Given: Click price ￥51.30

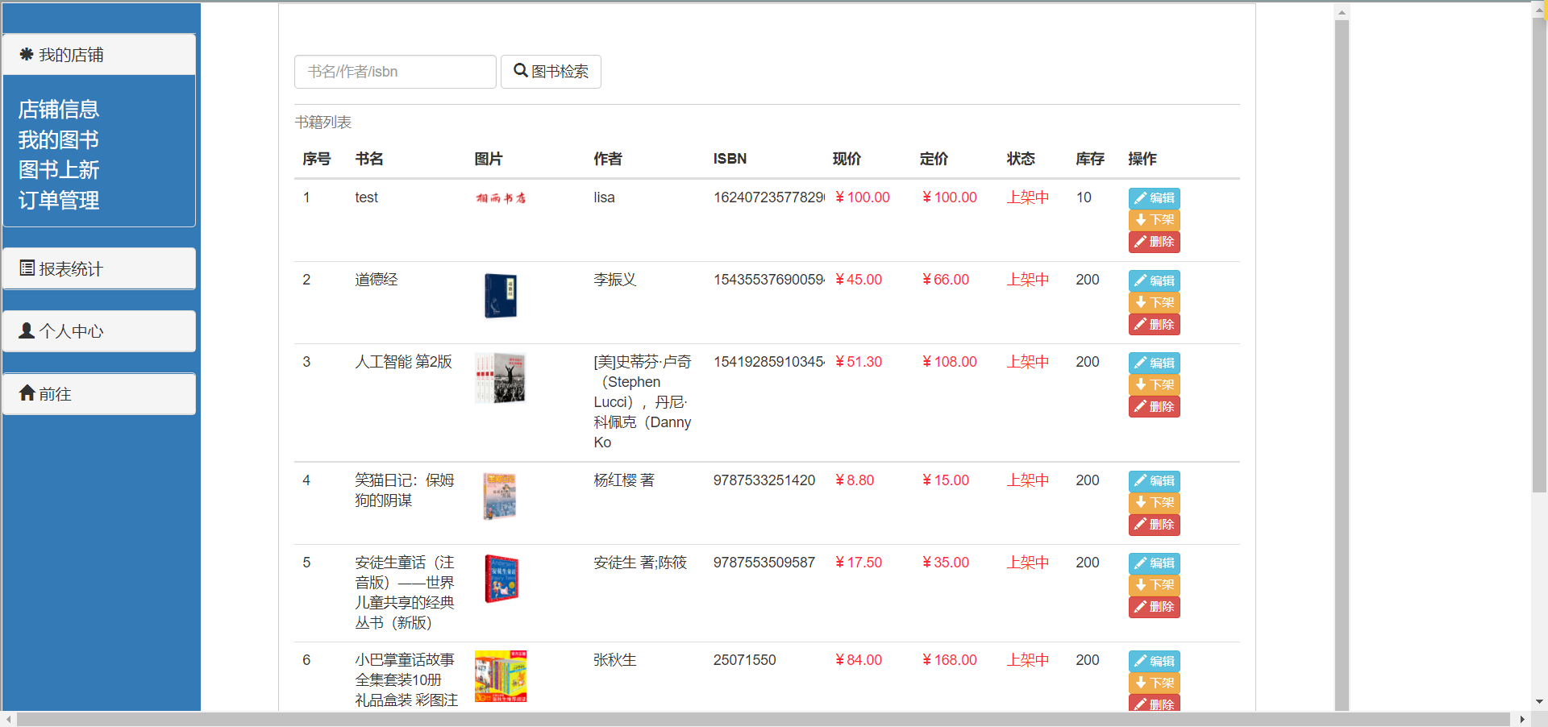Looking at the screenshot, I should click(858, 362).
